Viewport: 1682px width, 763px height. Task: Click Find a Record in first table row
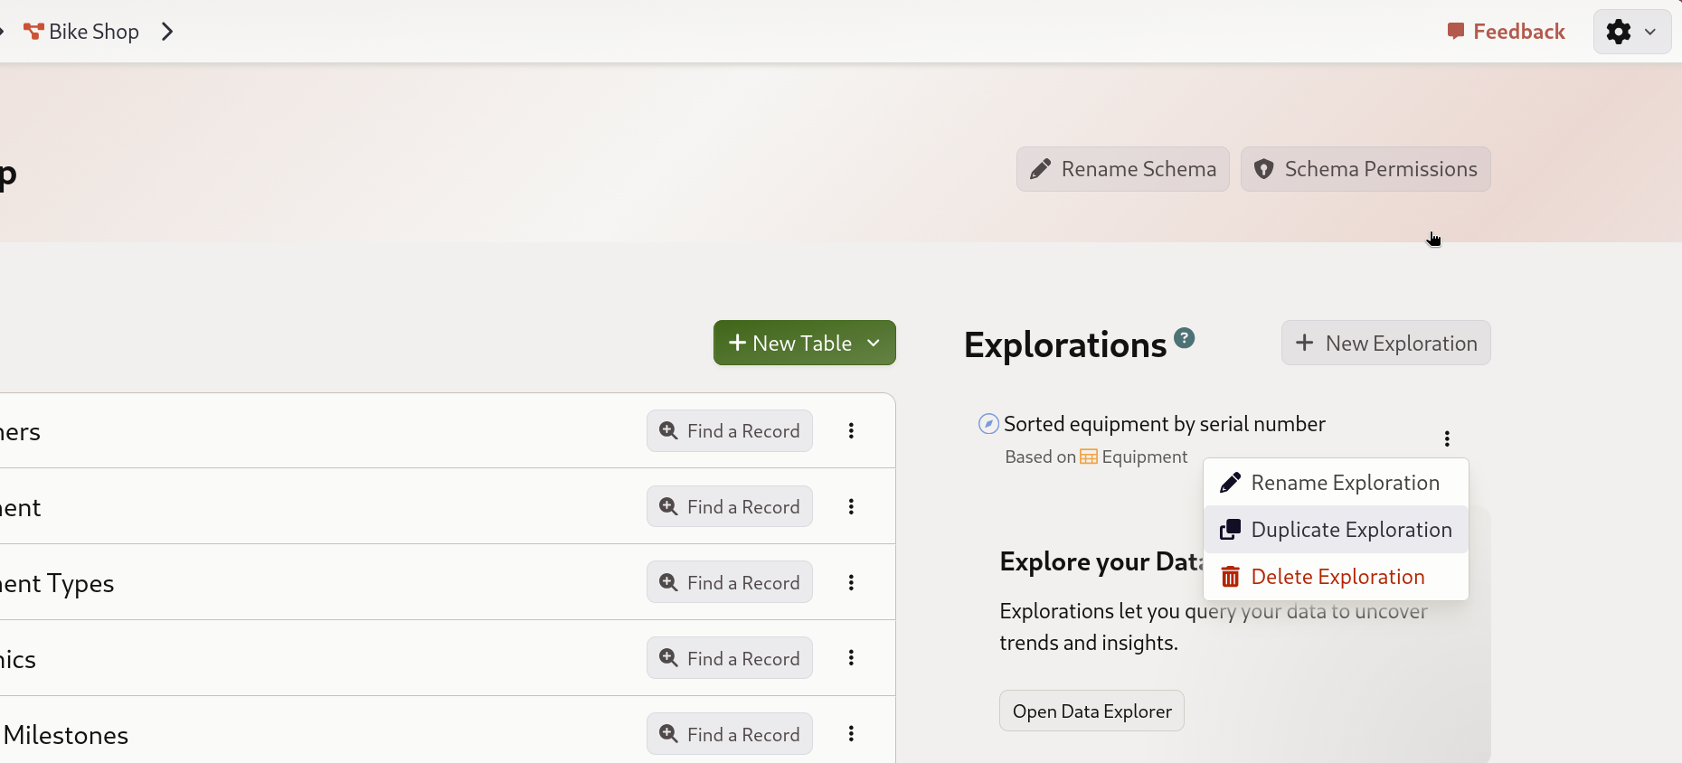tap(730, 431)
